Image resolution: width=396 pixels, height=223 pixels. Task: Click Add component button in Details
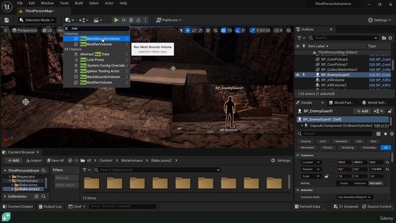(x=363, y=111)
